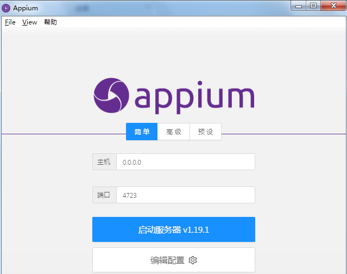The height and width of the screenshot is (274, 347).
Task: Switch to the 高级 tab
Action: [174, 132]
